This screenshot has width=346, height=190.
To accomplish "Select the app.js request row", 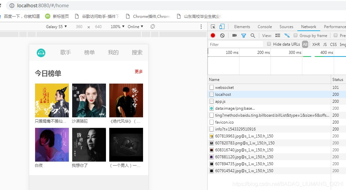I will coord(277,101).
